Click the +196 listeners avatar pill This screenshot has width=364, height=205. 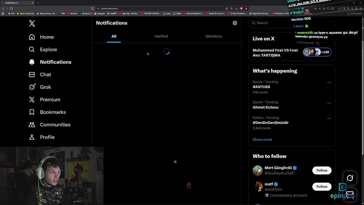(317, 52)
